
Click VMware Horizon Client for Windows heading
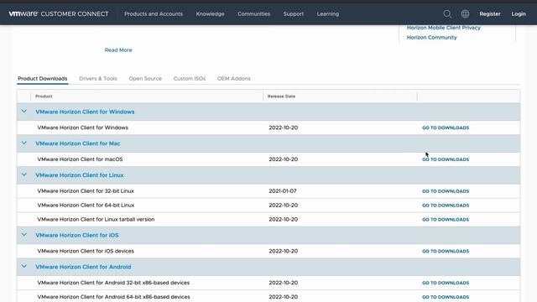[85, 112]
